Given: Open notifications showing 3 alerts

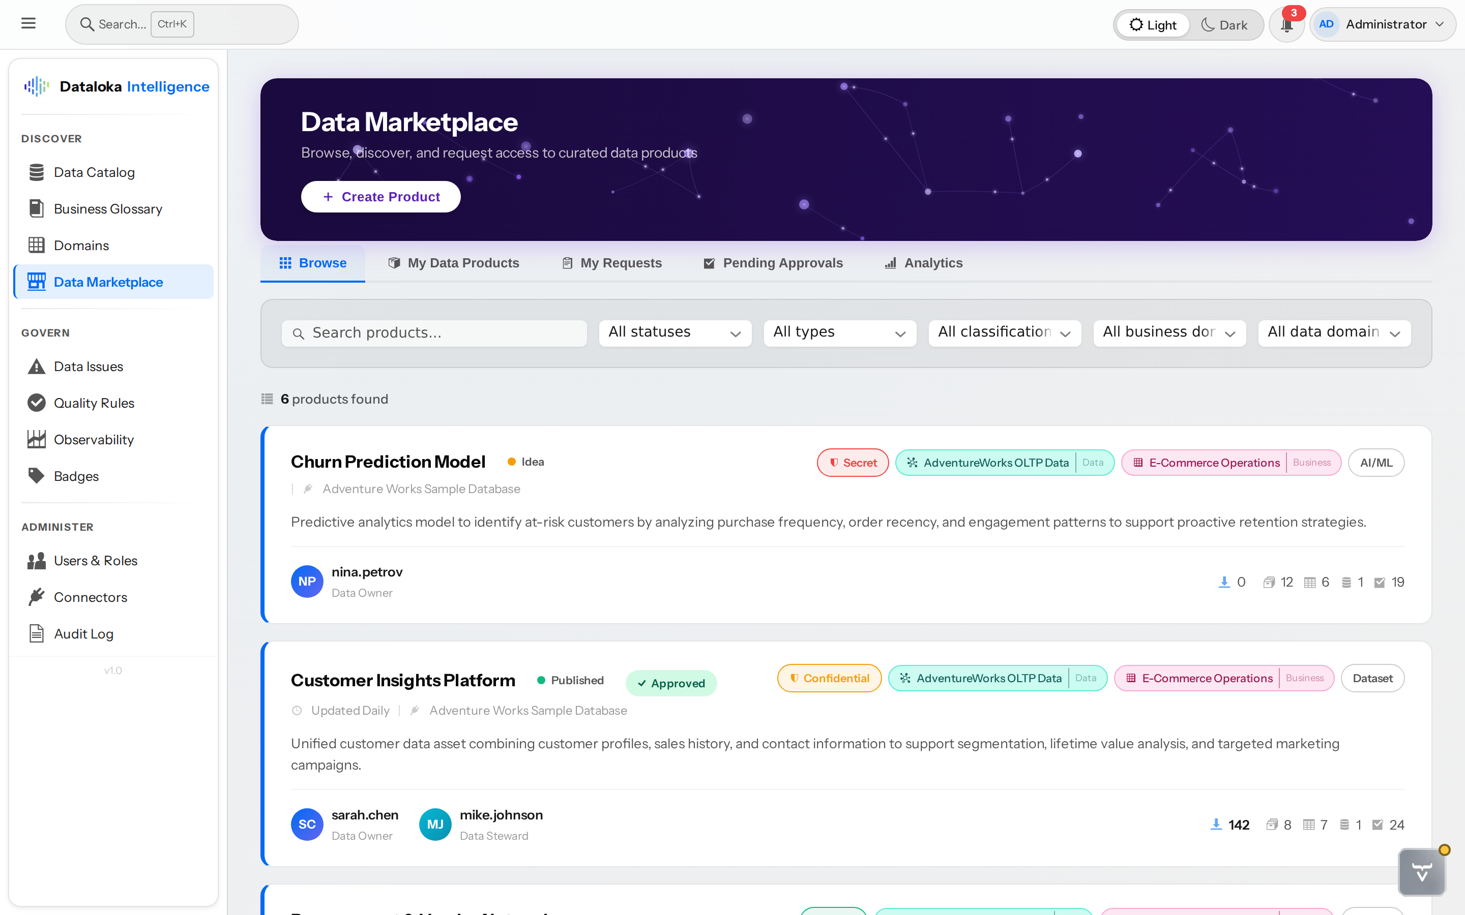Looking at the screenshot, I should click(1286, 24).
